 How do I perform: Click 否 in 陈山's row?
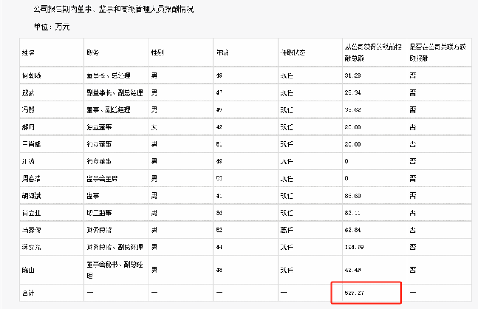pyautogui.click(x=412, y=270)
